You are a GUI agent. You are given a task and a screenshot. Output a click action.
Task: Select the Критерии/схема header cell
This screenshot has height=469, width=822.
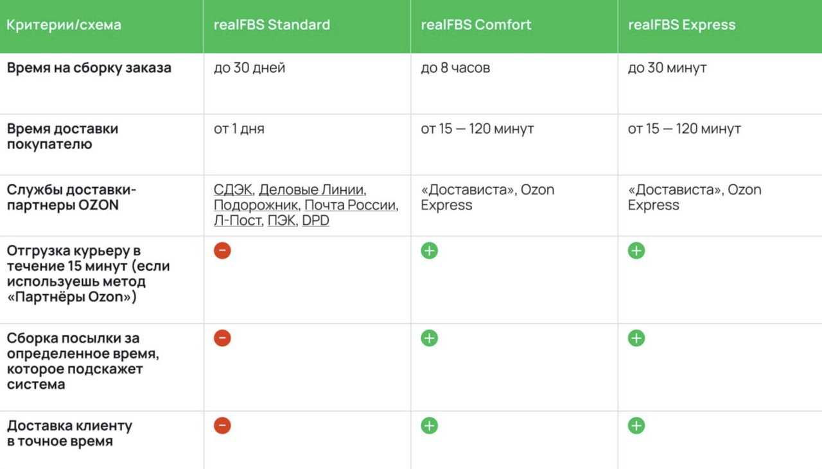(x=101, y=26)
